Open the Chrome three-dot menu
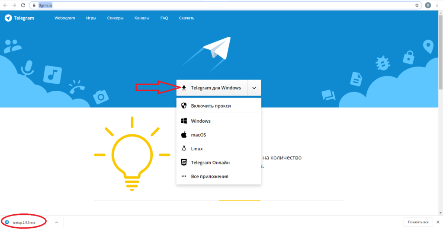443x229 pixels. 437,5
